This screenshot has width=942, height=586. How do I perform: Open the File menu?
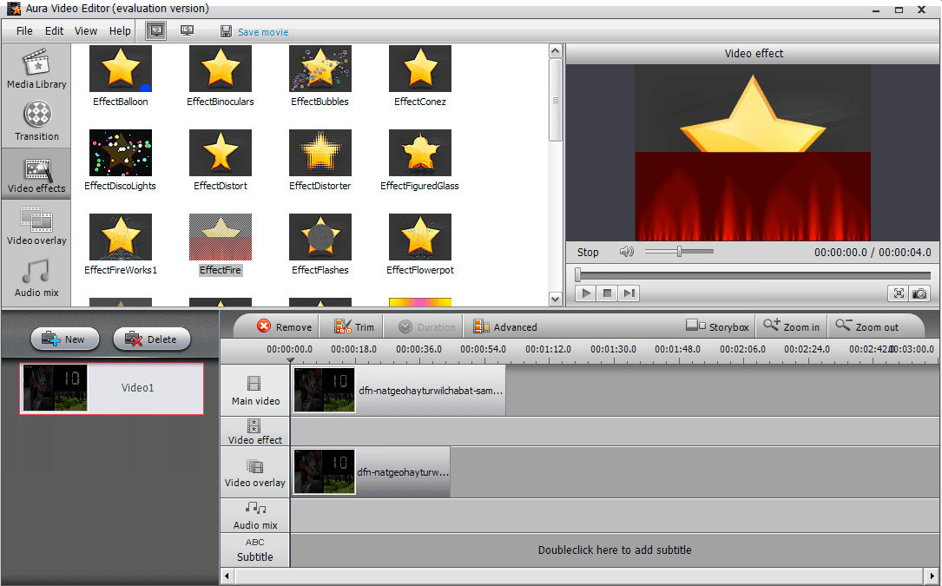point(23,30)
